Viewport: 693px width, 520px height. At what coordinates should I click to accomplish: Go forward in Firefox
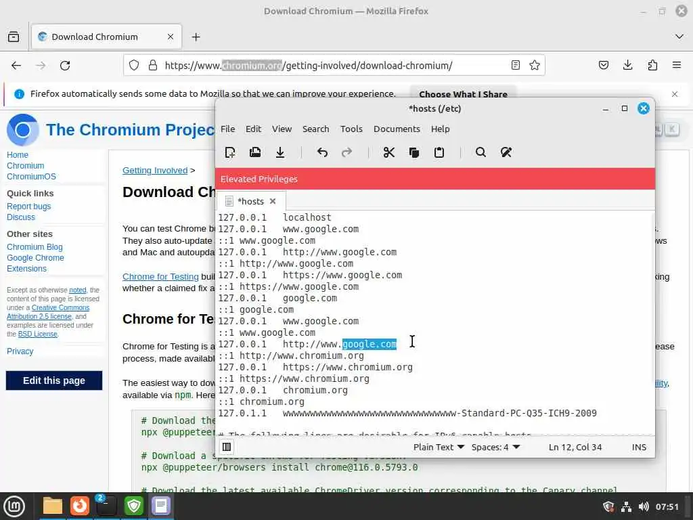pos(41,66)
